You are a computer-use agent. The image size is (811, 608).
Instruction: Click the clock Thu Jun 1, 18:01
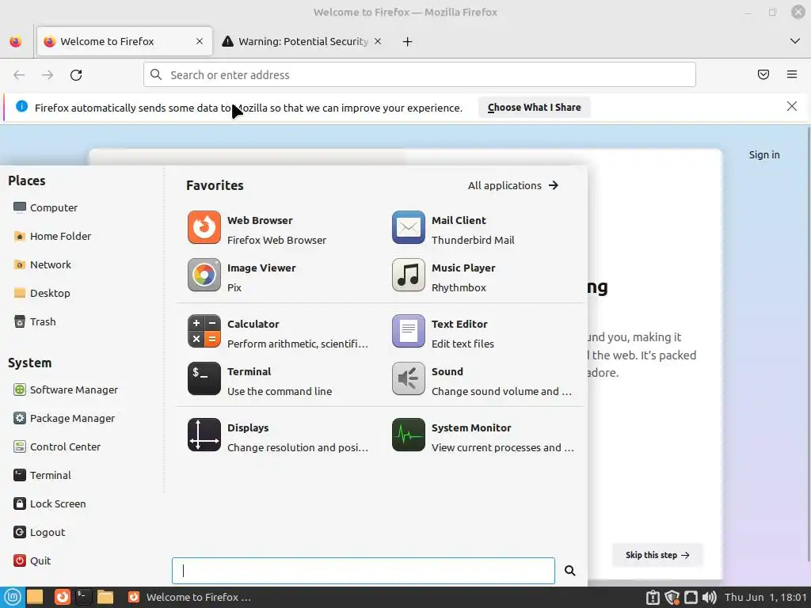tap(766, 597)
